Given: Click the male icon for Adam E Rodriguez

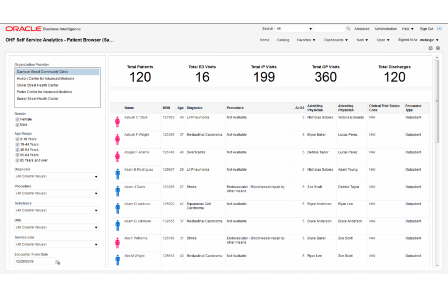Looking at the screenshot, I should [117, 174].
